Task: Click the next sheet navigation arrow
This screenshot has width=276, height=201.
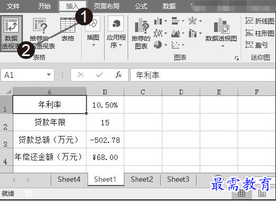Action: tap(28, 180)
